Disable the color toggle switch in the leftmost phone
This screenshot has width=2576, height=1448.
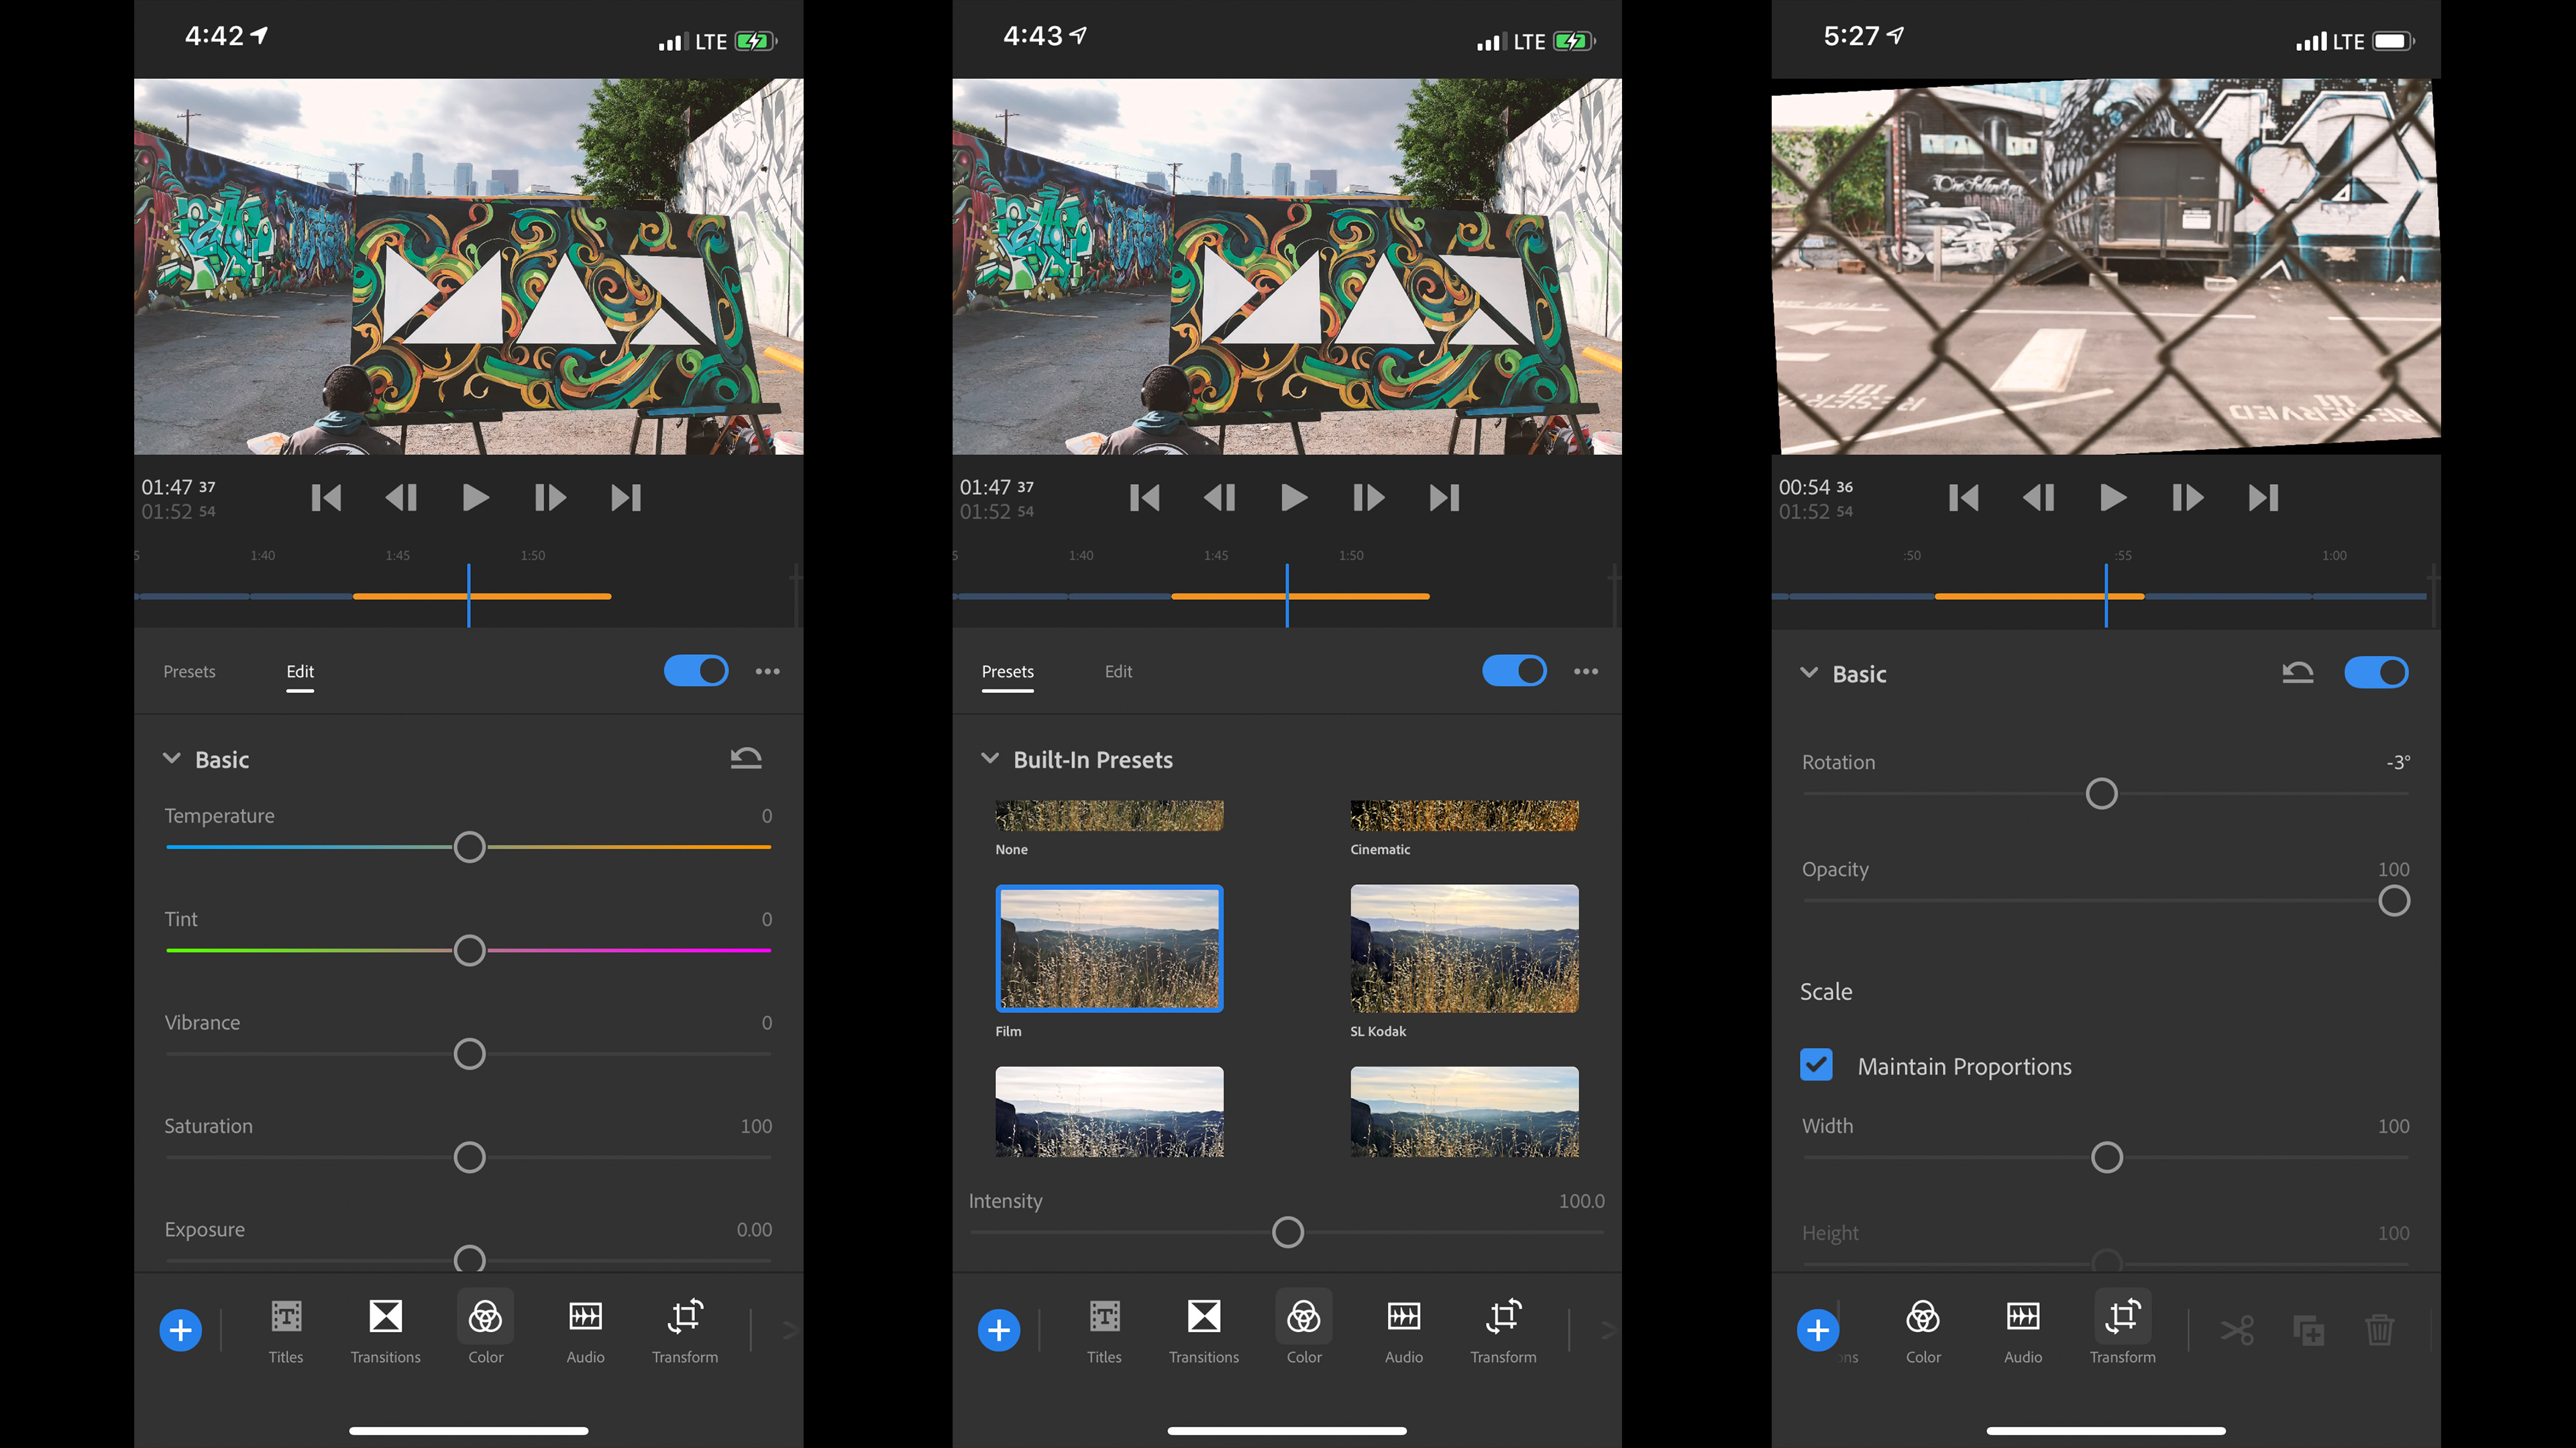[x=696, y=670]
